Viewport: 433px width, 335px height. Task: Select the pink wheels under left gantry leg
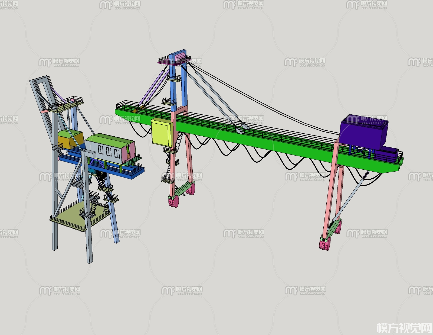pos(174,202)
